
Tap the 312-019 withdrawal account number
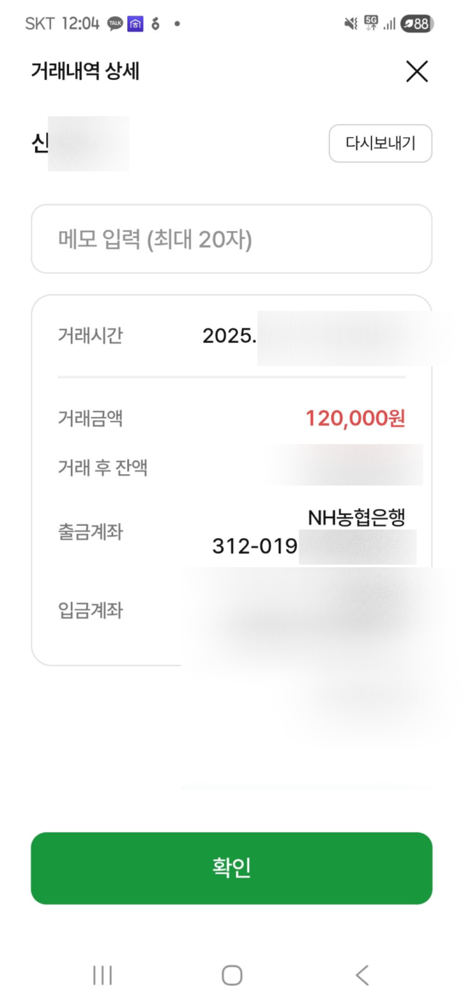255,546
